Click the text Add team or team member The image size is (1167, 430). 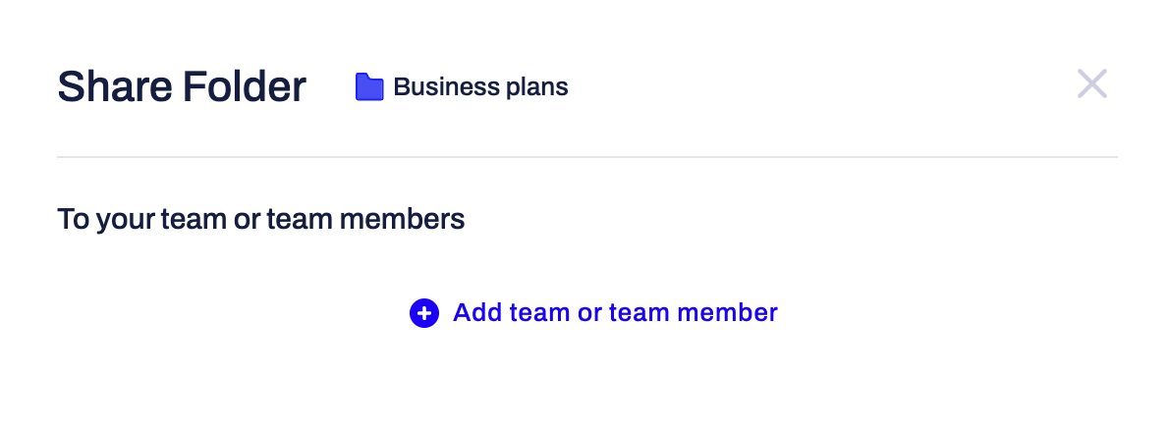click(615, 312)
